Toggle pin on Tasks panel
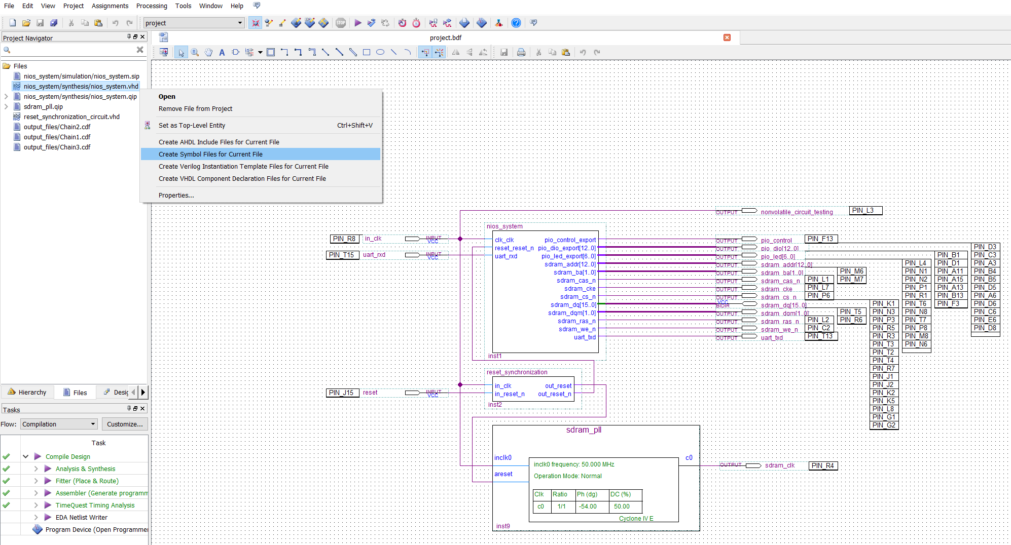1011x545 pixels. coord(129,409)
